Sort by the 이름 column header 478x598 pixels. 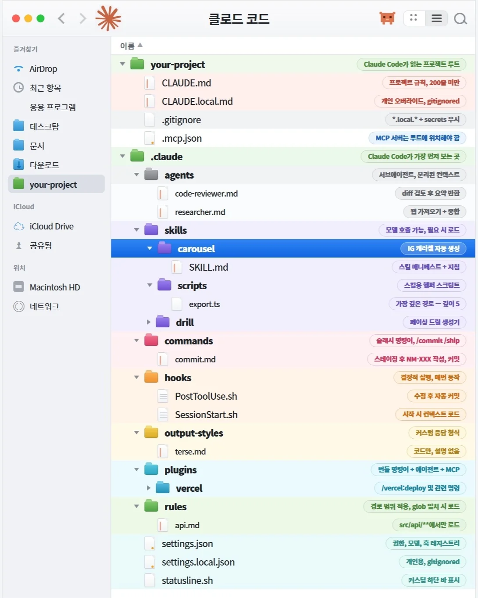[x=131, y=46]
